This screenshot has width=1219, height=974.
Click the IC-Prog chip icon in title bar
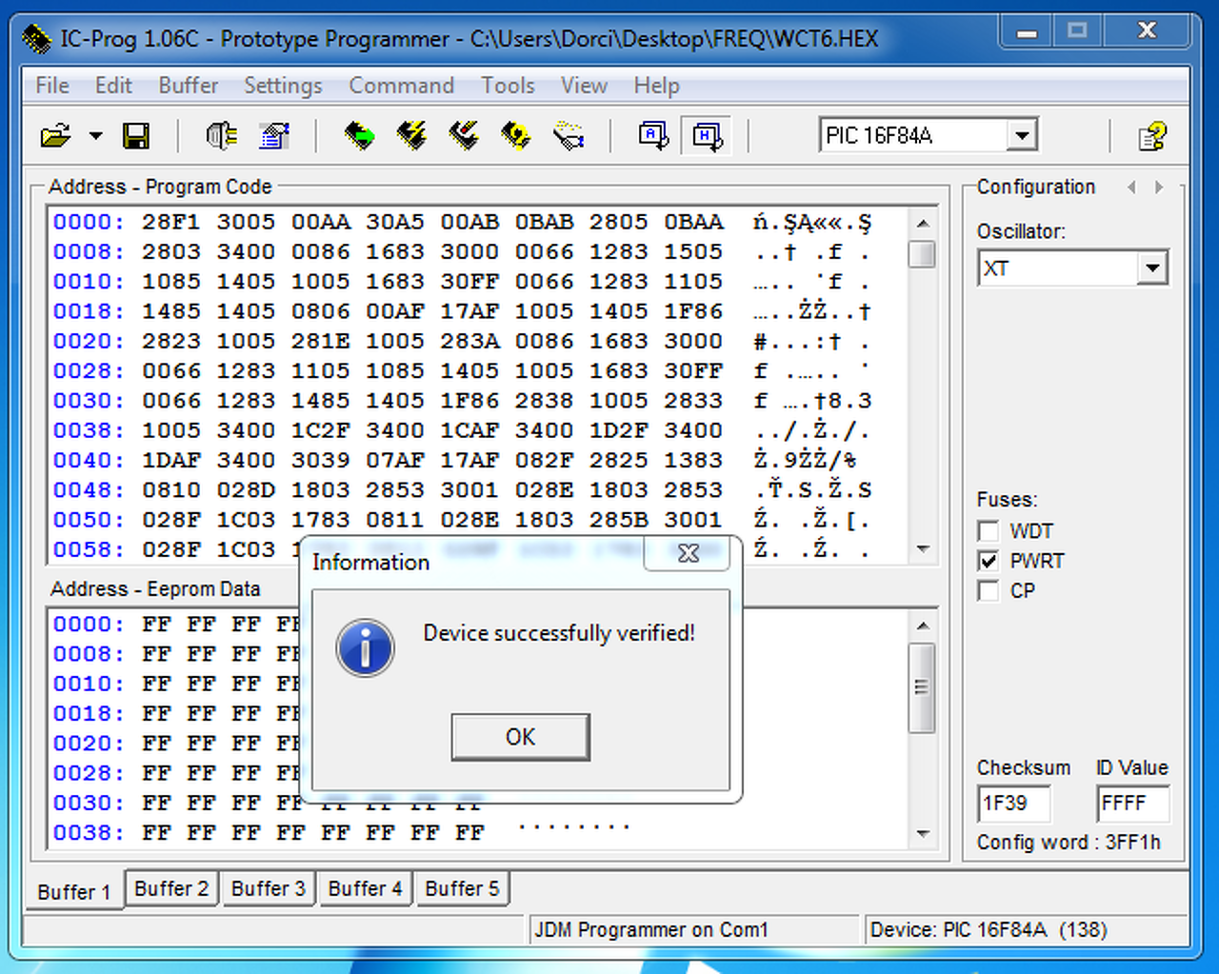coord(36,39)
